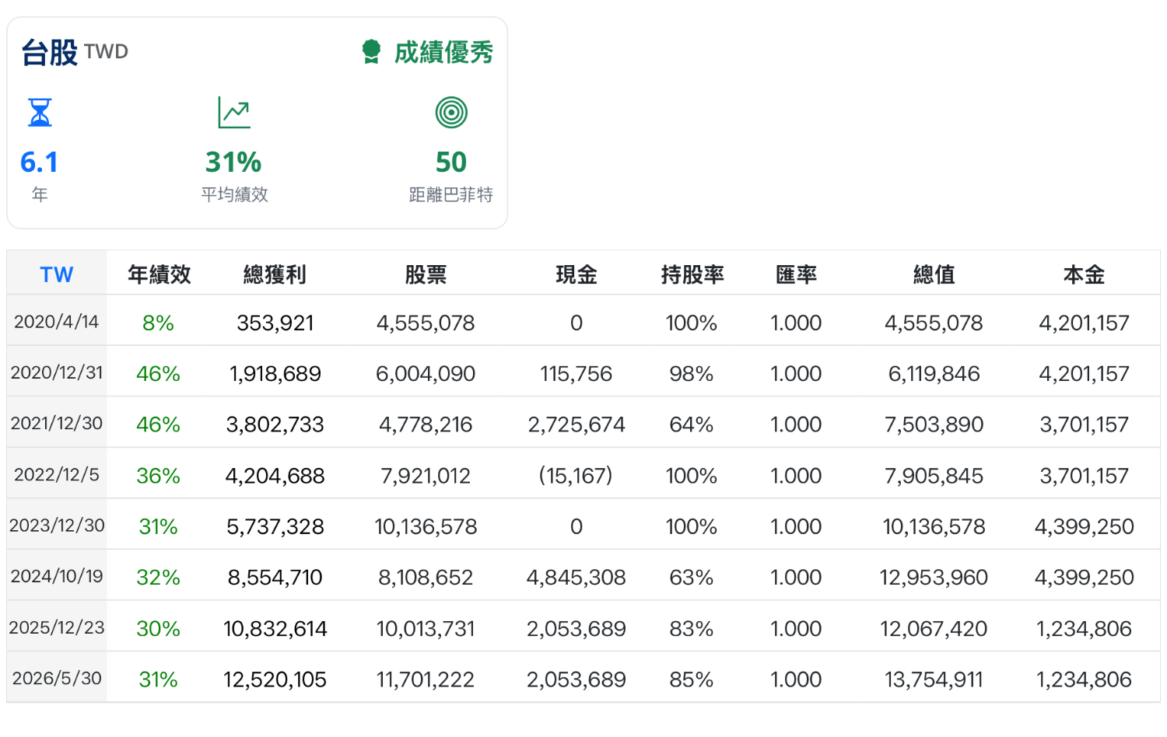Click the 台股 TWD title
The height and width of the screenshot is (737, 1167).
coord(75,52)
